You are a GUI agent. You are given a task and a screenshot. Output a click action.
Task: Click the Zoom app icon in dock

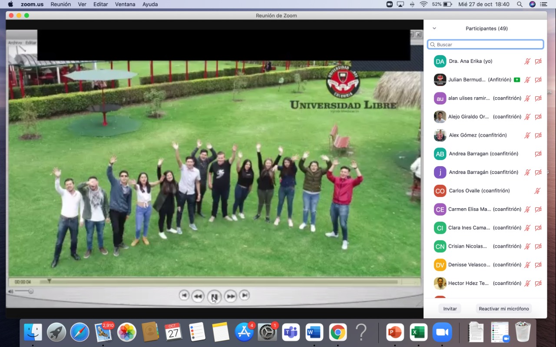[x=442, y=333]
